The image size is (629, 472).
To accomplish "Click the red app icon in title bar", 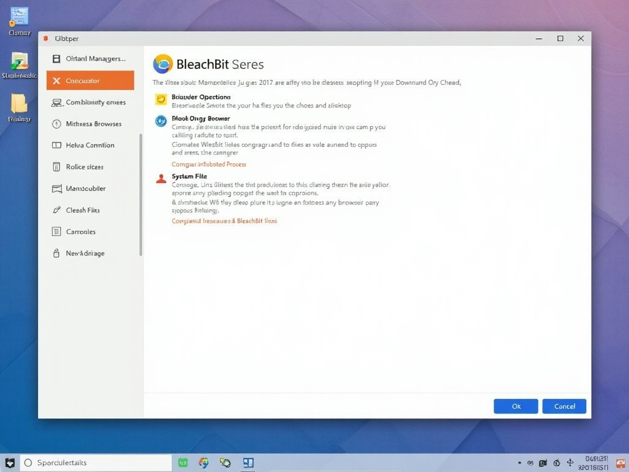I will point(45,39).
